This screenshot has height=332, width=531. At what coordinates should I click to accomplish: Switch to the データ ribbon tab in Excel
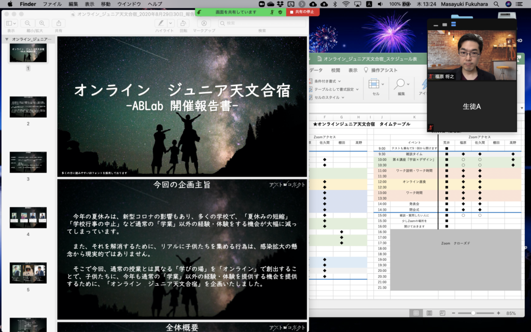(316, 70)
